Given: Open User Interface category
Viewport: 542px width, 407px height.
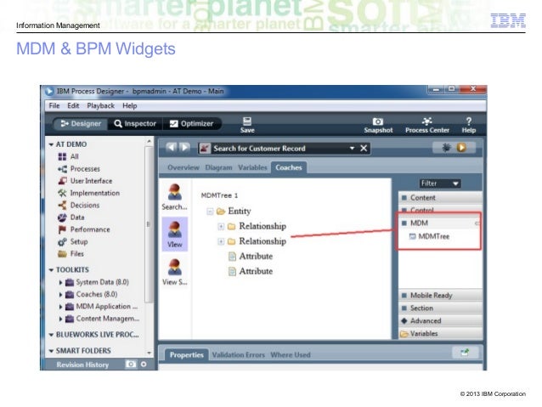Looking at the screenshot, I should click(85, 181).
